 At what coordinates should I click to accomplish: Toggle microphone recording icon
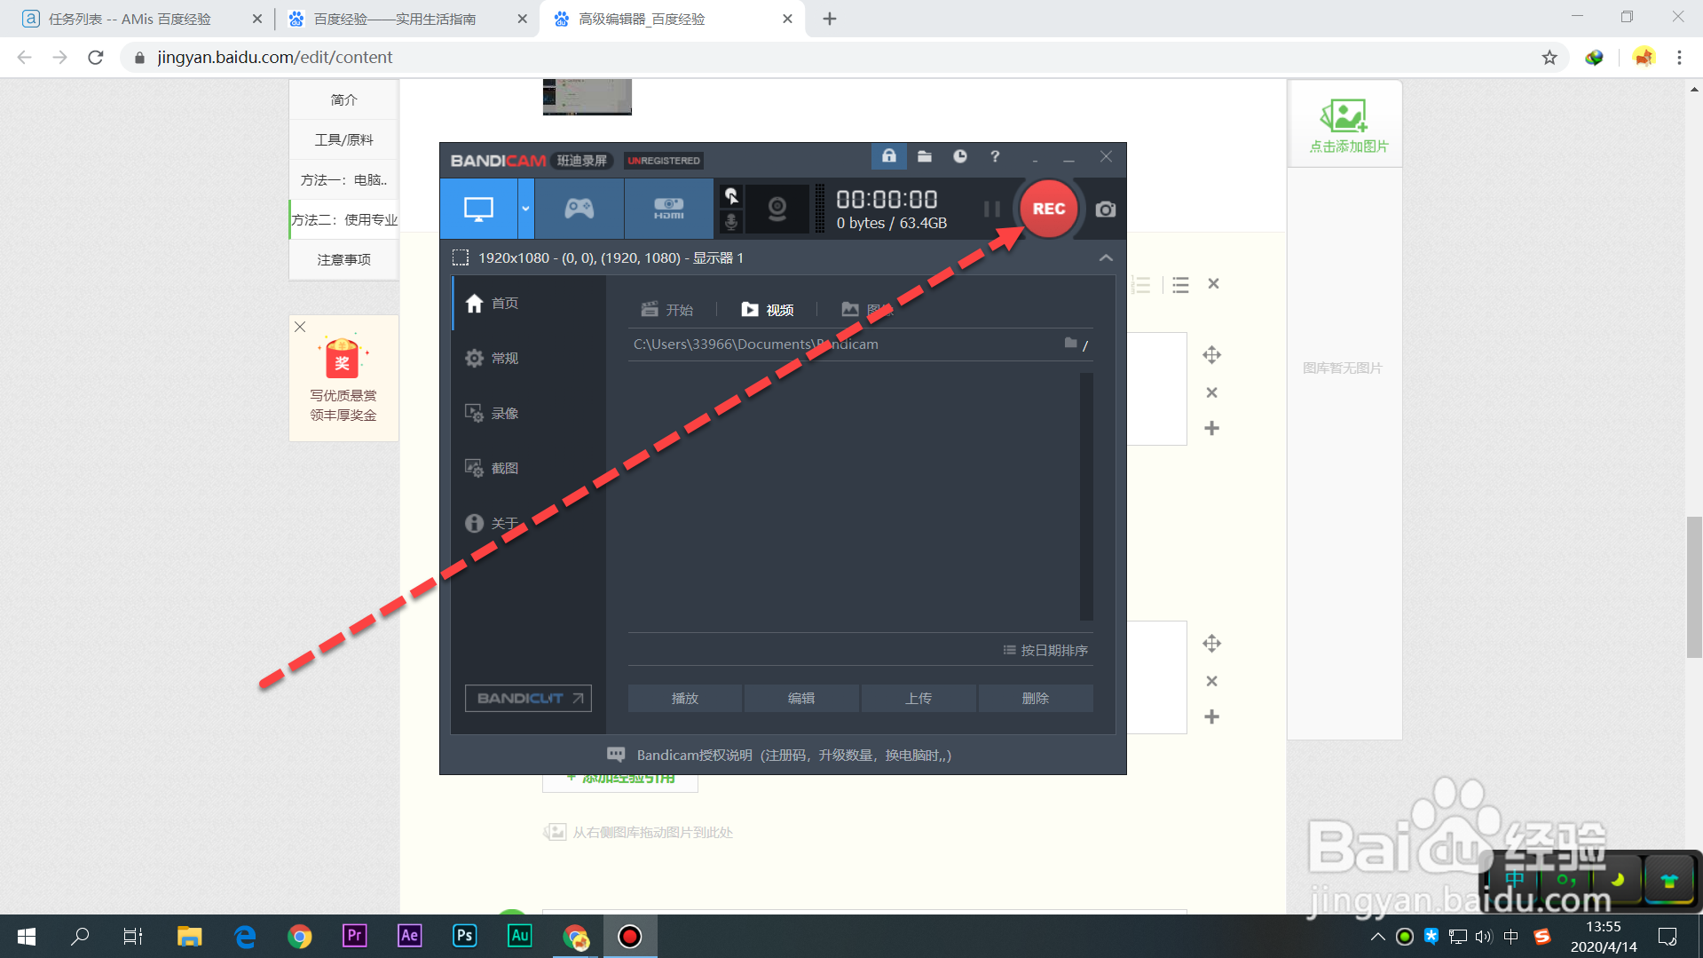coord(731,221)
